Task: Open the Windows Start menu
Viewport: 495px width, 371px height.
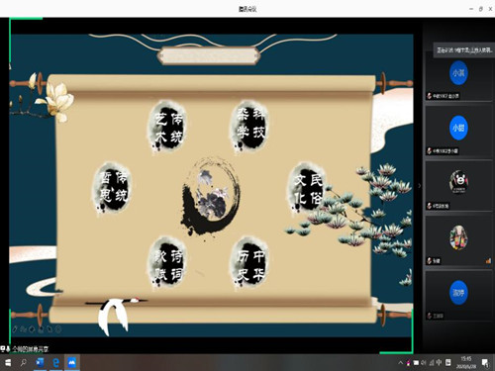Action: [x=8, y=363]
